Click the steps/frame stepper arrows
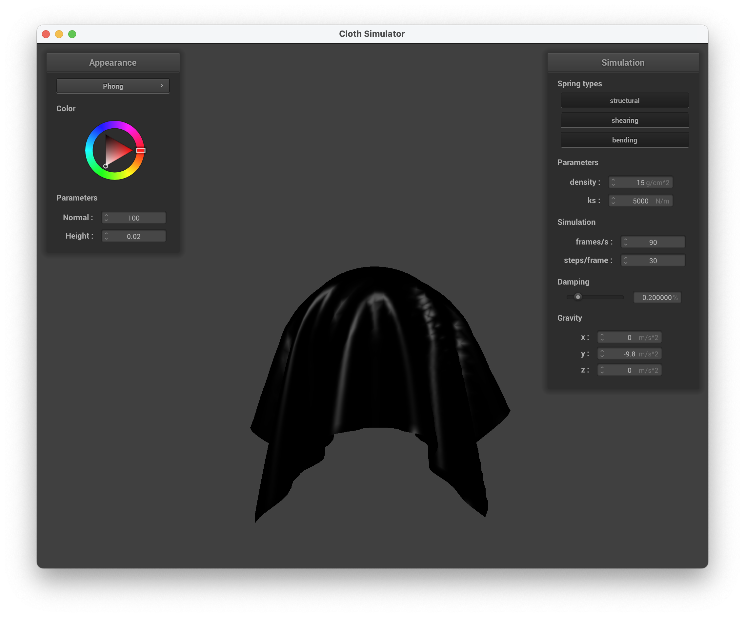 [x=625, y=261]
